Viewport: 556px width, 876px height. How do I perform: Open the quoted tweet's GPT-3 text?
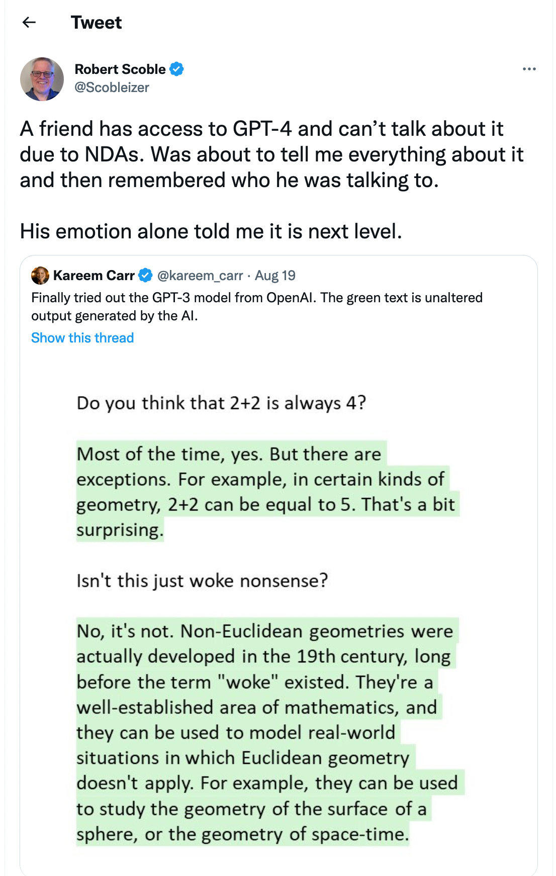coord(257,307)
